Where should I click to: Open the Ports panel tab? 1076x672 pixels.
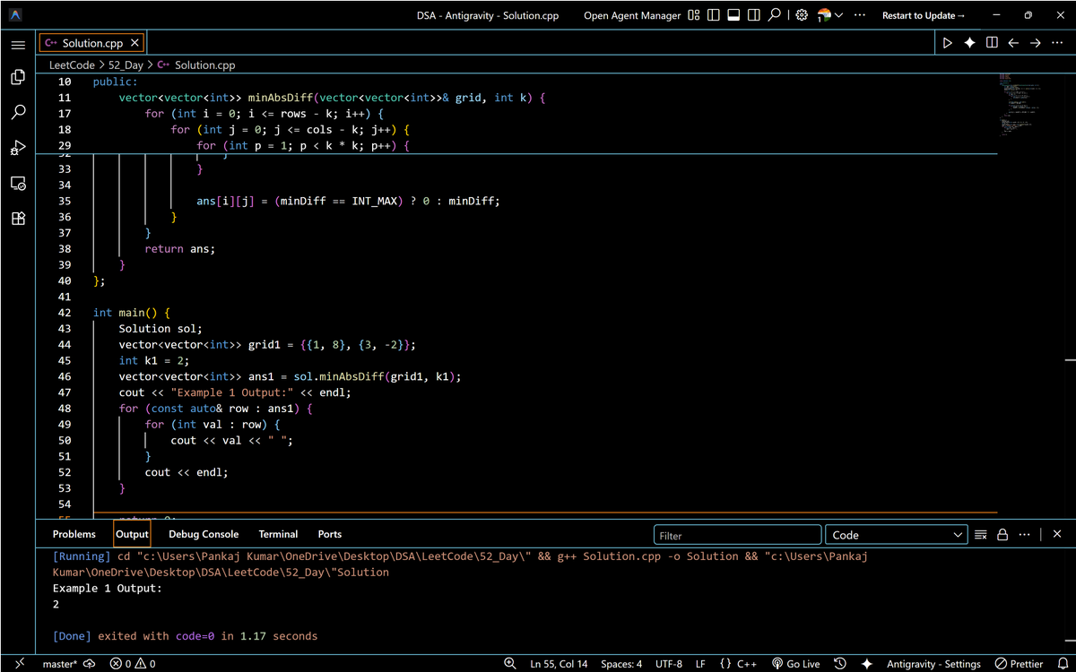click(330, 534)
